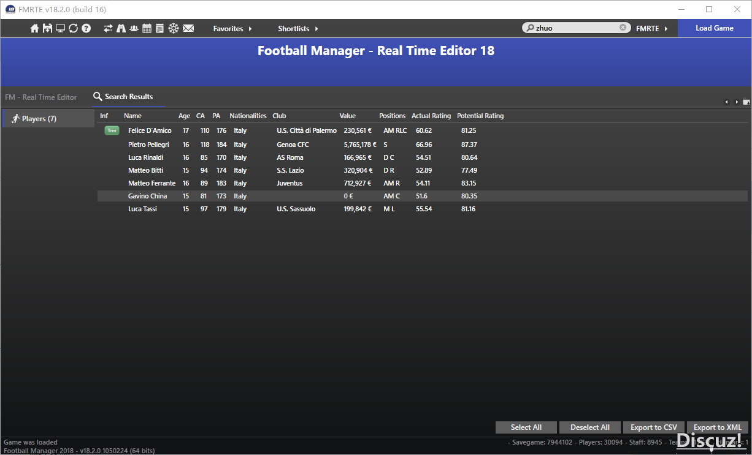This screenshot has width=752, height=455.
Task: Click the Juventus club cell
Action: coord(290,183)
